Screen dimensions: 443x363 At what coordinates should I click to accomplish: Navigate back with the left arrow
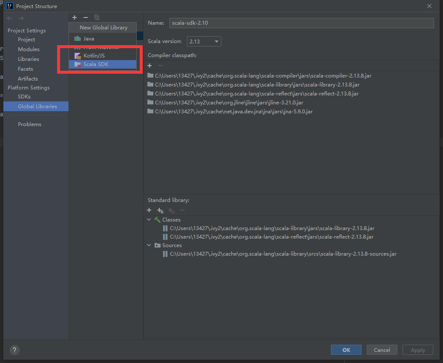click(10, 18)
